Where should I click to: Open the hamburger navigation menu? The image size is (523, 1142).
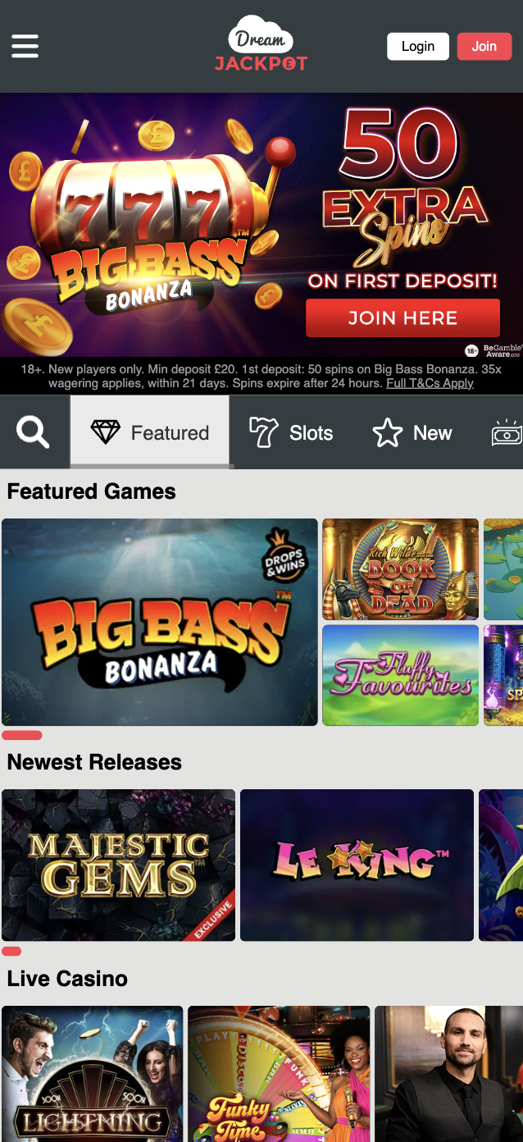(25, 46)
